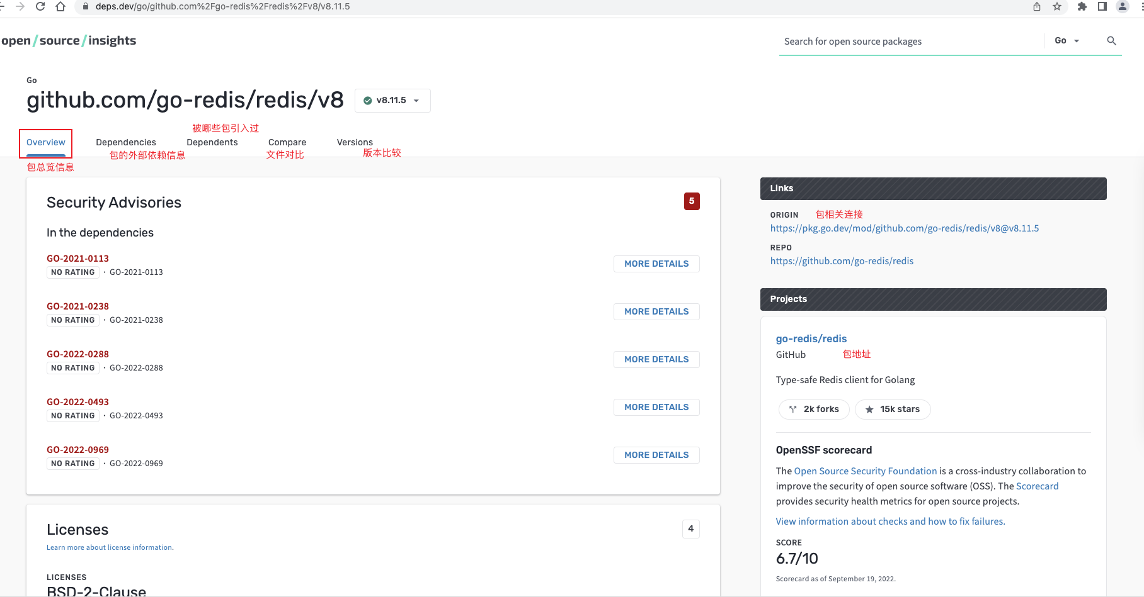Click the red advisories count badge 5

[692, 201]
